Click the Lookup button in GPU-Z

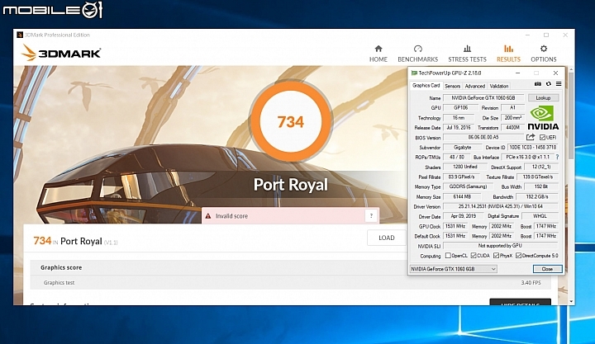[543, 97]
